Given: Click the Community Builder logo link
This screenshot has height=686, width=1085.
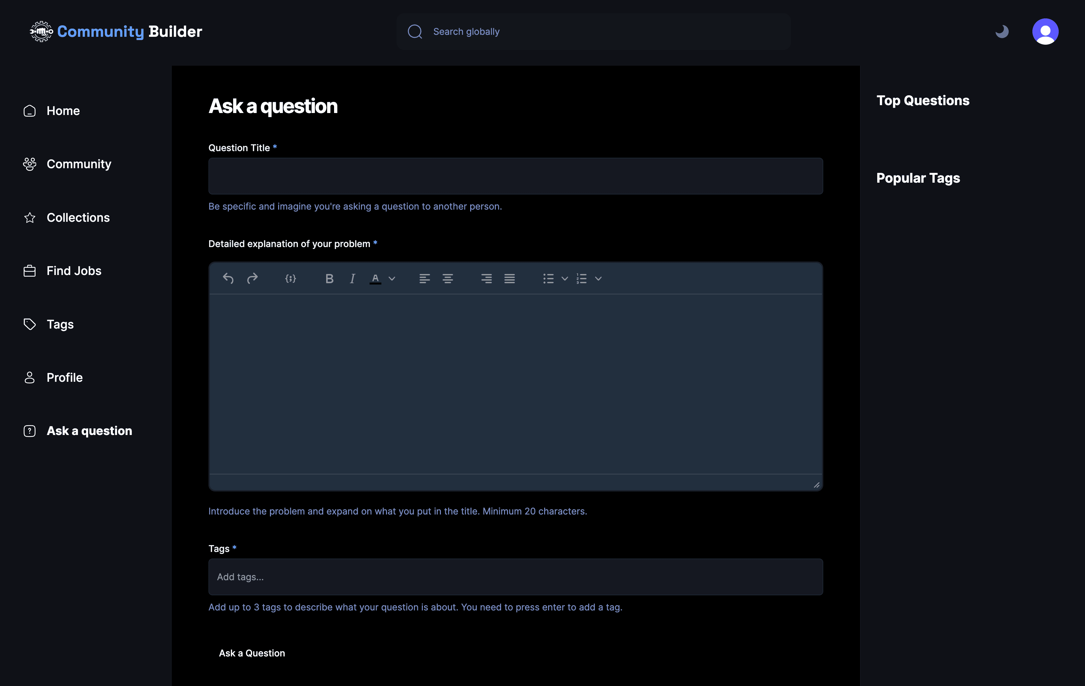Looking at the screenshot, I should point(116,32).
